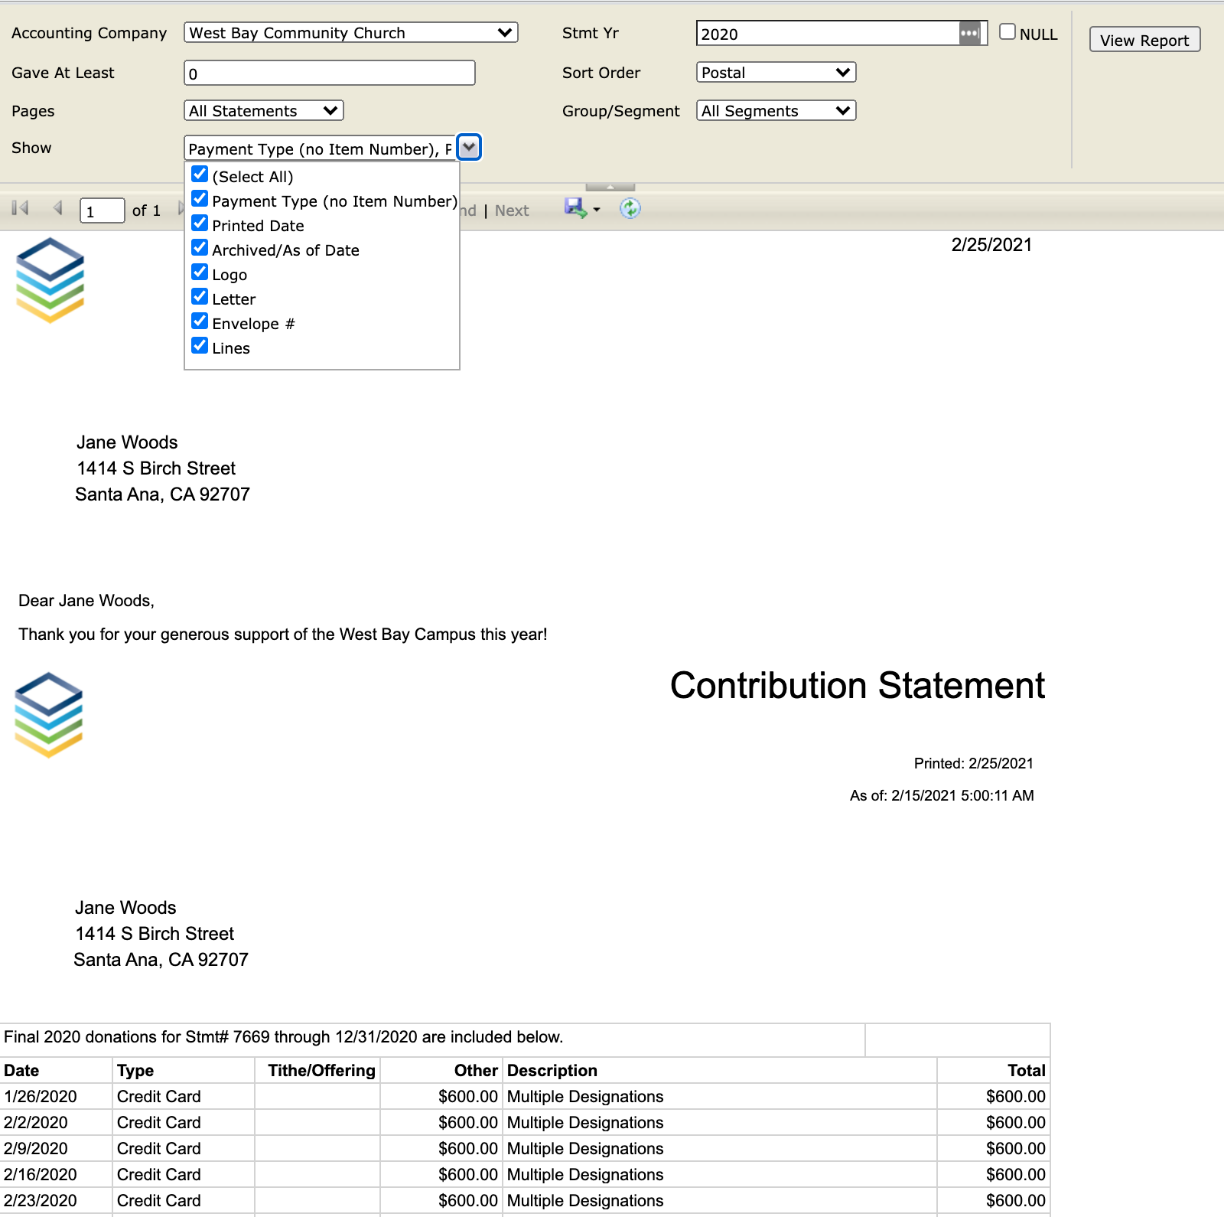Screen dimensions: 1224x1217
Task: Click the Contribution Statement title
Action: tap(858, 685)
